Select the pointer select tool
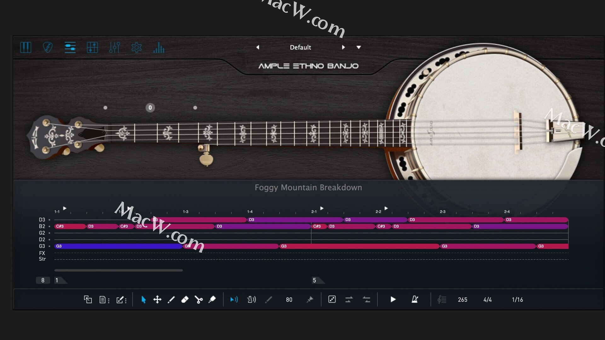 coord(143,299)
